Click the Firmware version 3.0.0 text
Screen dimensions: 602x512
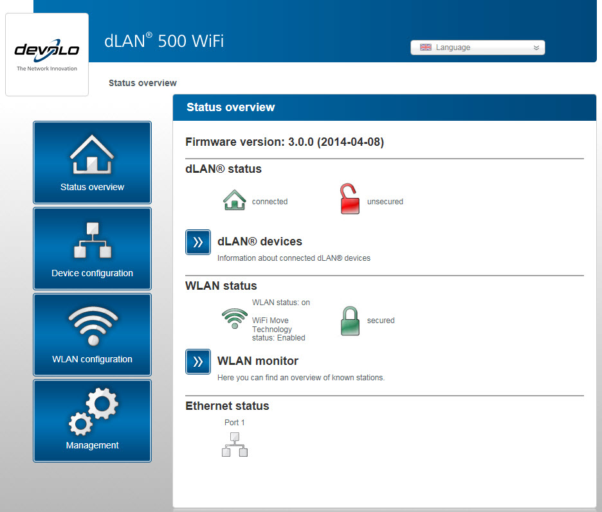point(284,142)
